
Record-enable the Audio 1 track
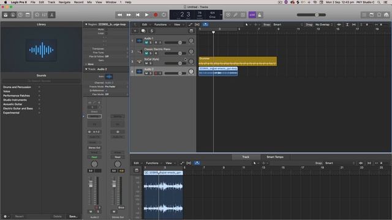(x=156, y=42)
